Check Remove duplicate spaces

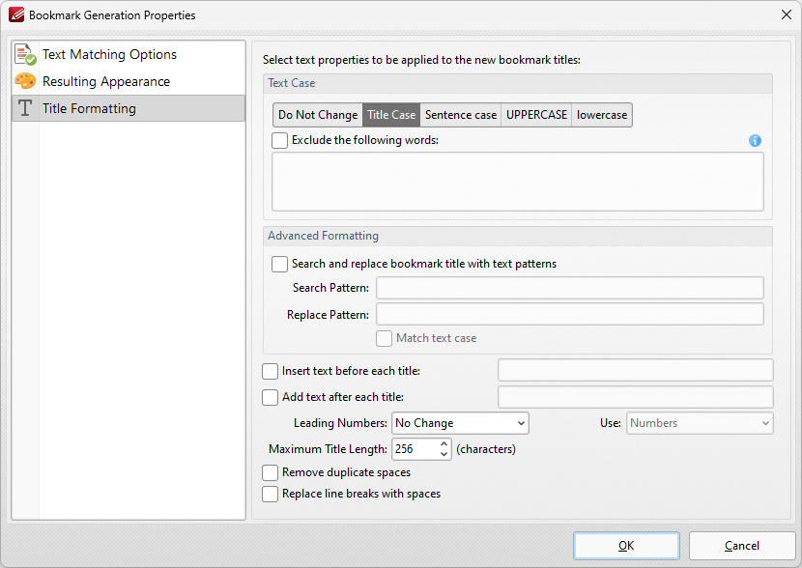[x=270, y=472]
